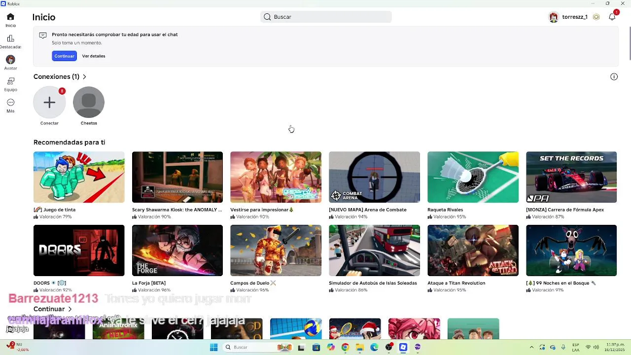Open Vestirse para impresionar thumbnail
631x355 pixels.
[x=276, y=177]
